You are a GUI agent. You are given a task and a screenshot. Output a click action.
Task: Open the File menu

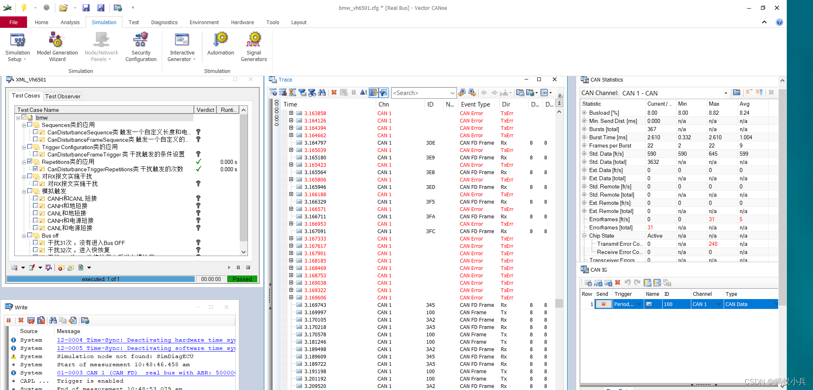(x=14, y=22)
